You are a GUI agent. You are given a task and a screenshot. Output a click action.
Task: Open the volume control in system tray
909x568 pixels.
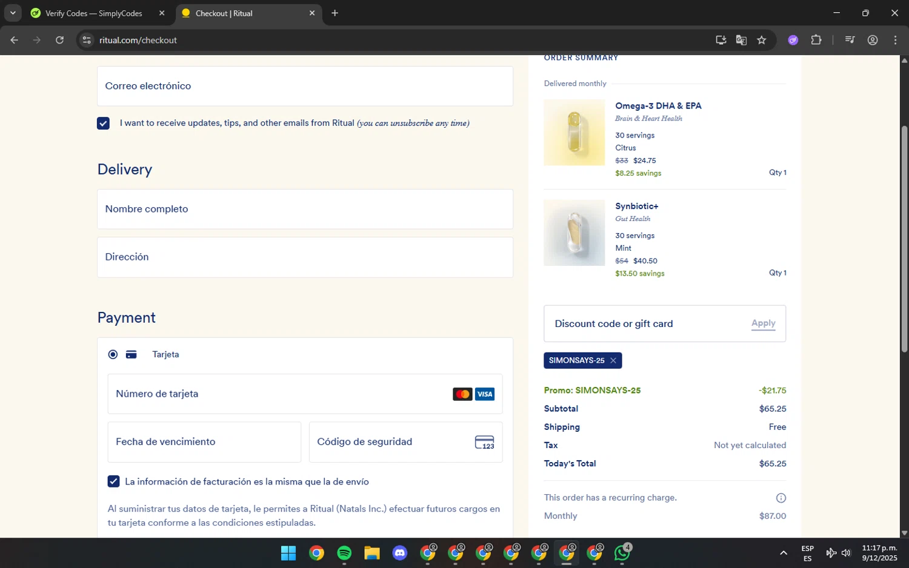tap(847, 553)
